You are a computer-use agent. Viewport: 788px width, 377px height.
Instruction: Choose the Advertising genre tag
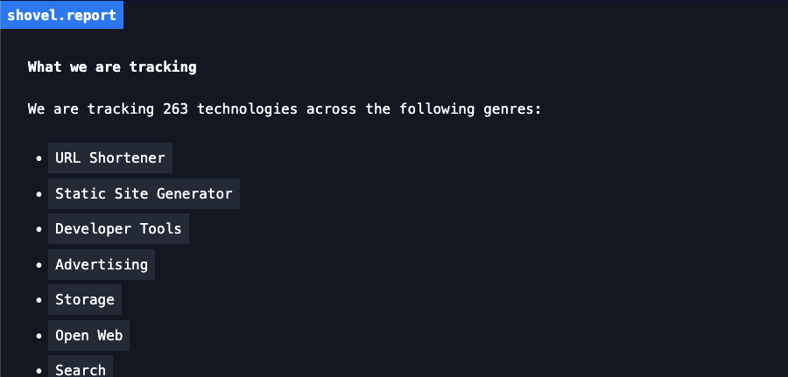pos(102,264)
